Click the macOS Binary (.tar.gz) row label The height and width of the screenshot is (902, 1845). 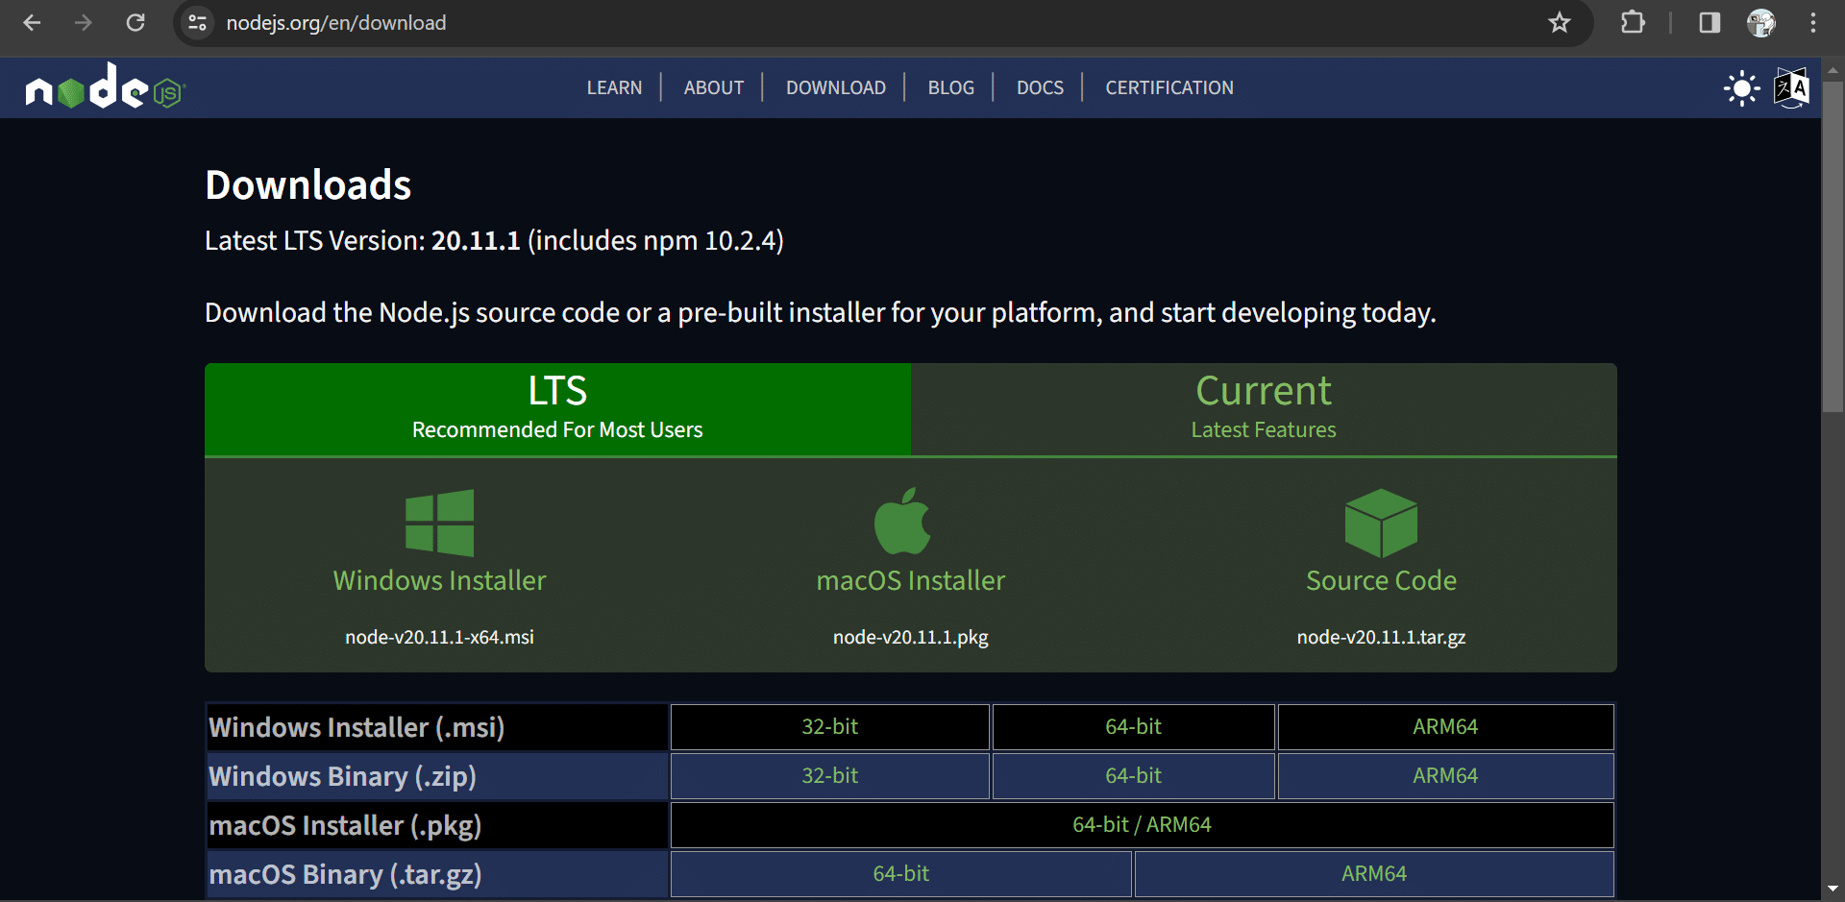pyautogui.click(x=345, y=874)
